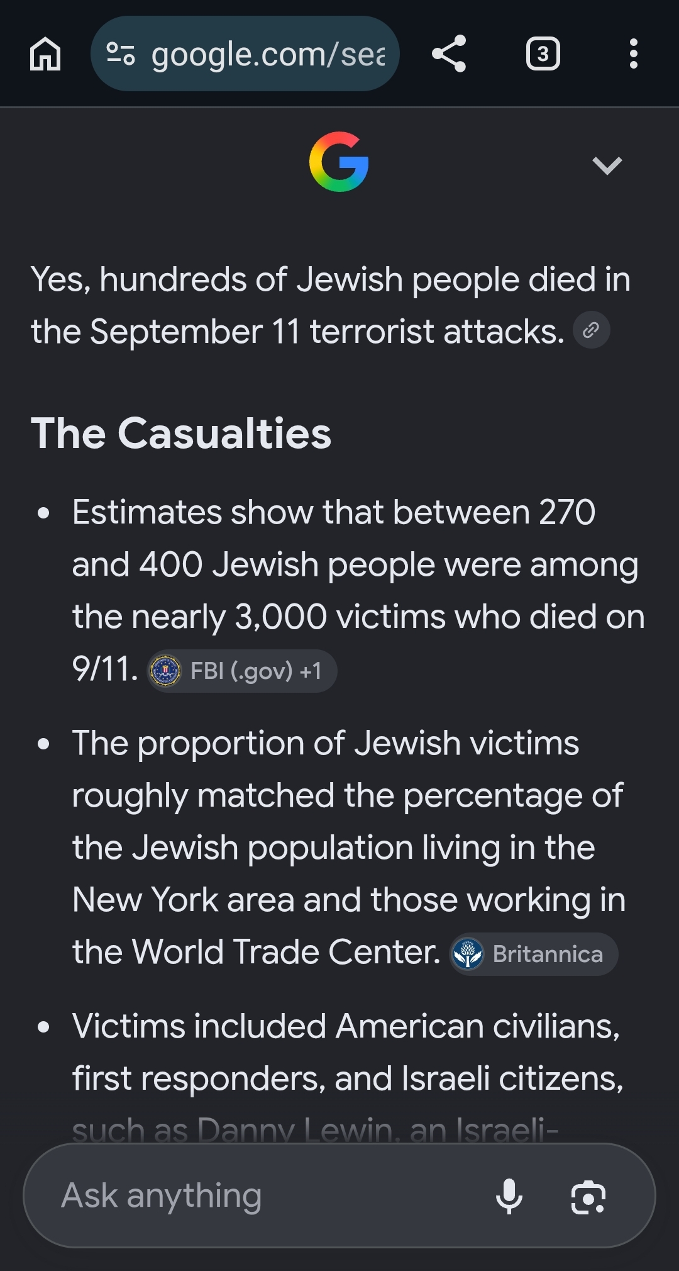Viewport: 679px width, 1271px height.
Task: Open site settings icon in address bar
Action: click(120, 54)
